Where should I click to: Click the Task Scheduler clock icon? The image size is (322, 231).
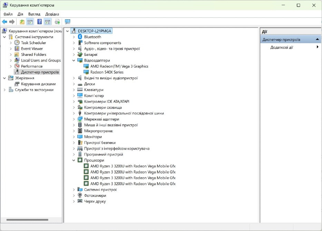coord(17,43)
